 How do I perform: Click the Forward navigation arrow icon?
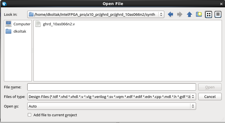[x=179, y=14]
